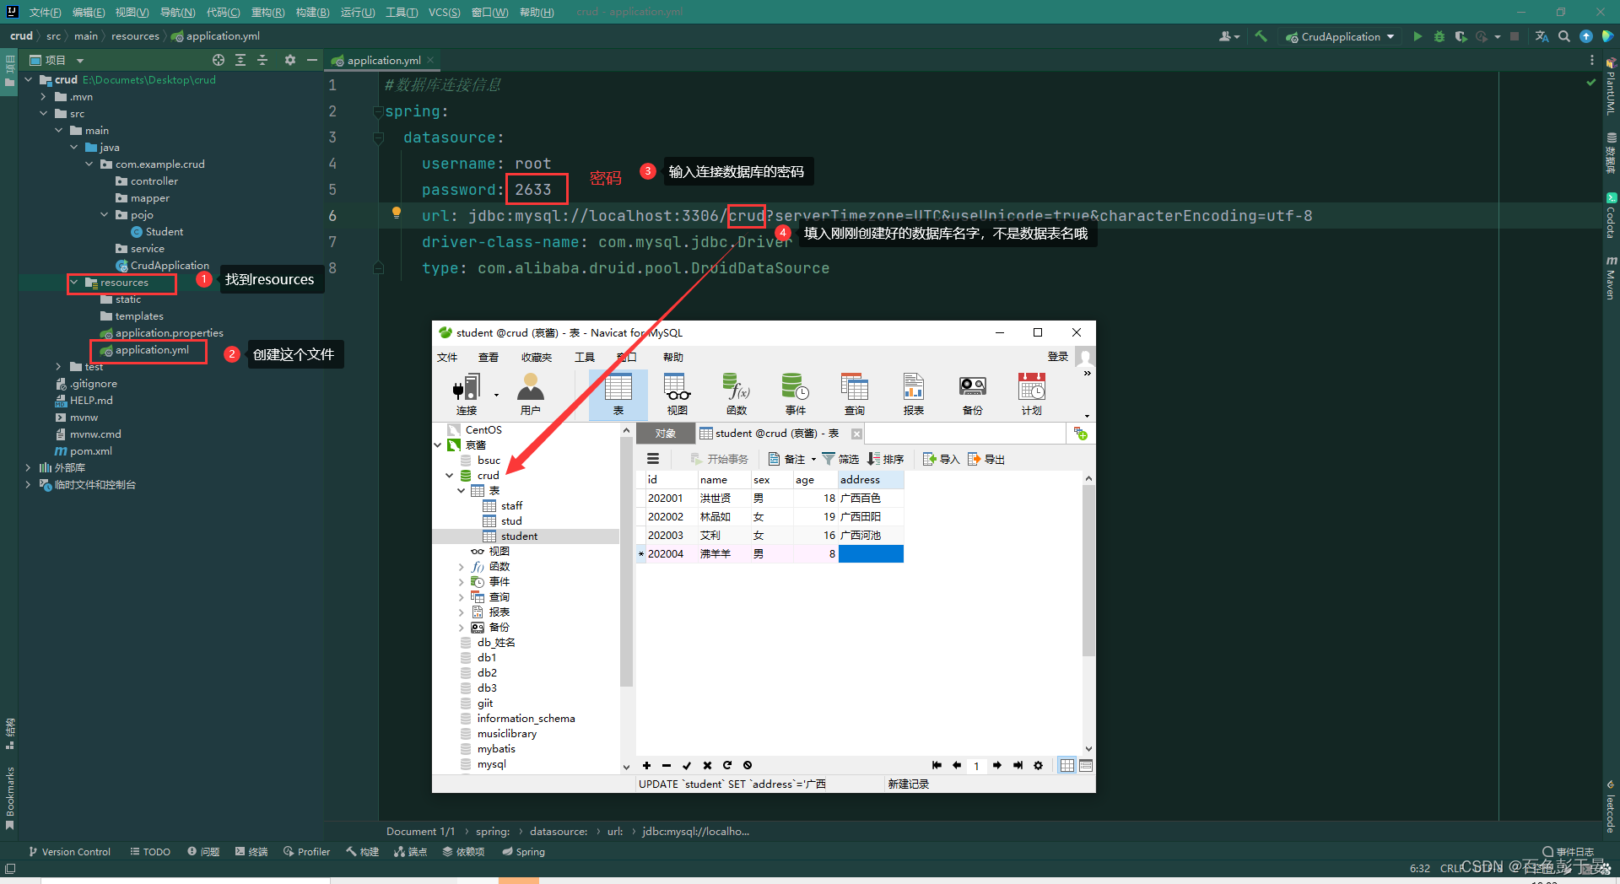This screenshot has height=884, width=1620.
Task: Click page number field in Navicat
Action: click(976, 766)
